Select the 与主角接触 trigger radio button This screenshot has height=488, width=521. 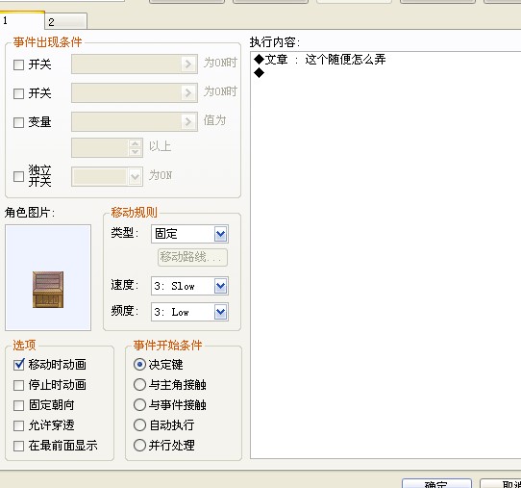139,385
